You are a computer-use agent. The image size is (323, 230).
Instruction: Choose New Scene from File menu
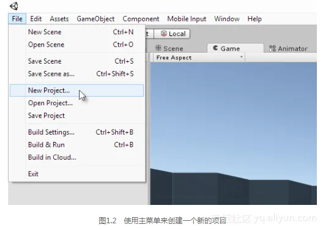pos(77,32)
